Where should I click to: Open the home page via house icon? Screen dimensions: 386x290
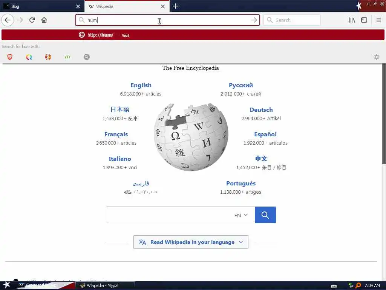44,20
